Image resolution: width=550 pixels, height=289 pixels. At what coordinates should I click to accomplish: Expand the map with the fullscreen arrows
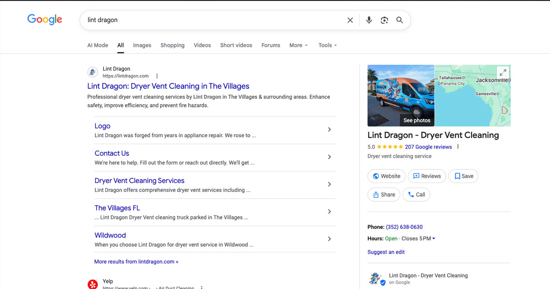[x=503, y=72]
